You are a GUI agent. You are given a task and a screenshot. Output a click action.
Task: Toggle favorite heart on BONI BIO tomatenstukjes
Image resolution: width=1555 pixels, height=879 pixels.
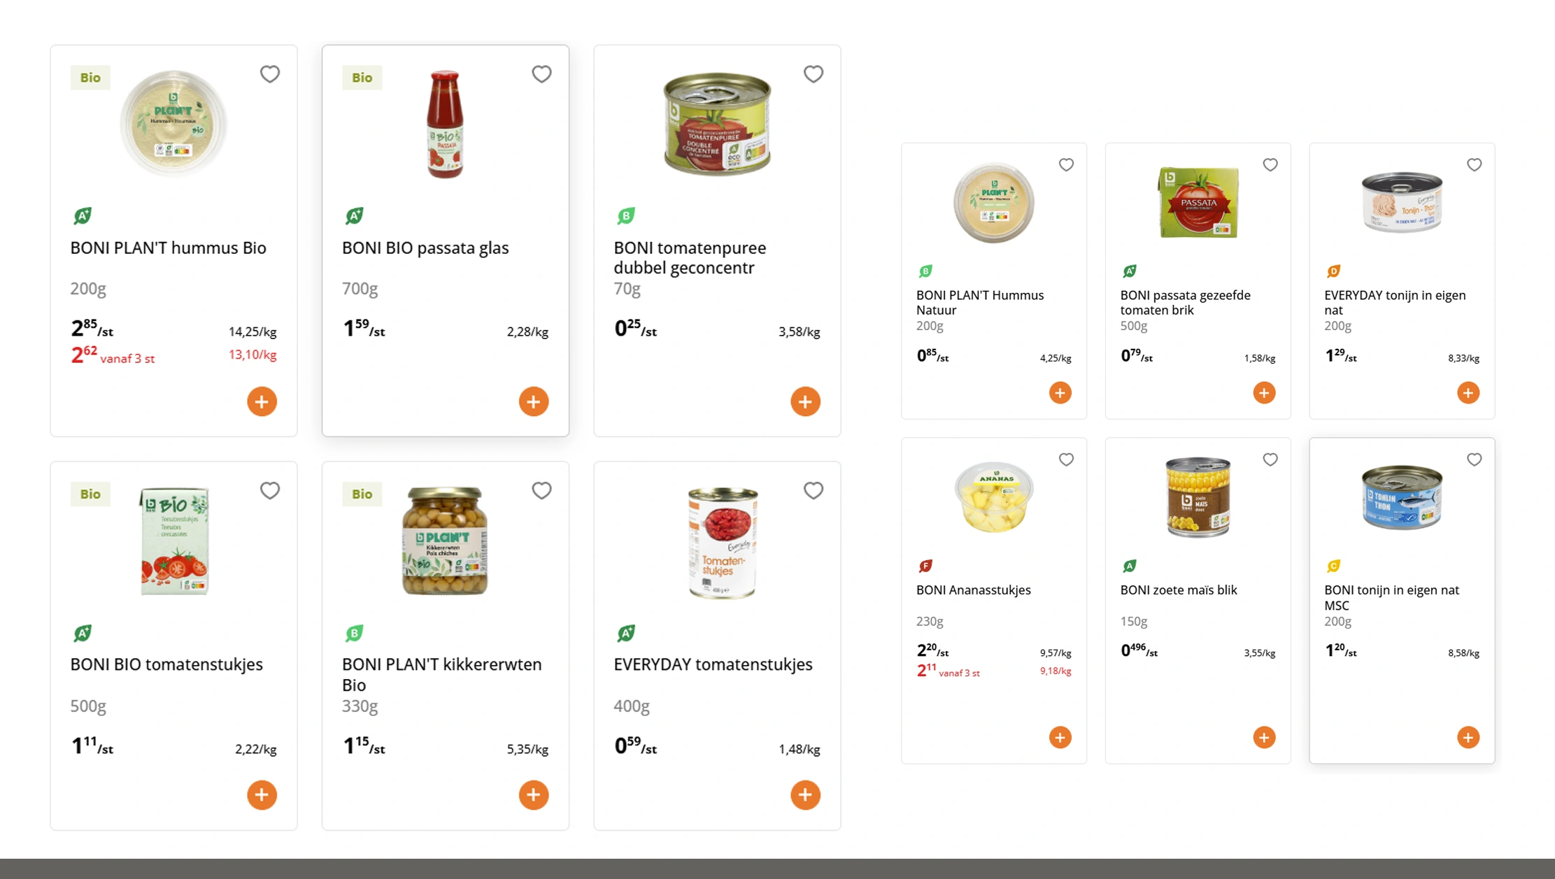coord(270,491)
